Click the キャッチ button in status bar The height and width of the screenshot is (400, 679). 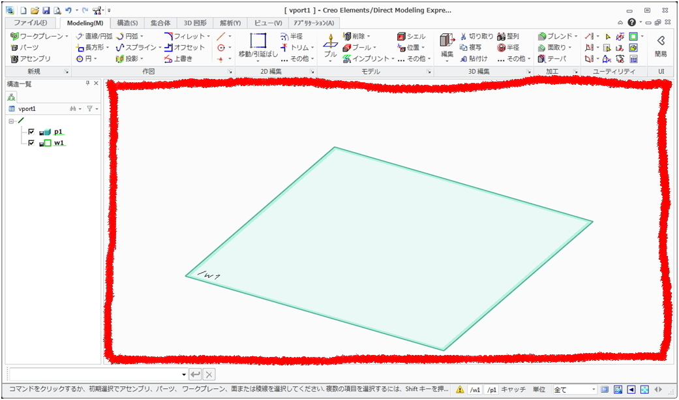click(x=513, y=390)
